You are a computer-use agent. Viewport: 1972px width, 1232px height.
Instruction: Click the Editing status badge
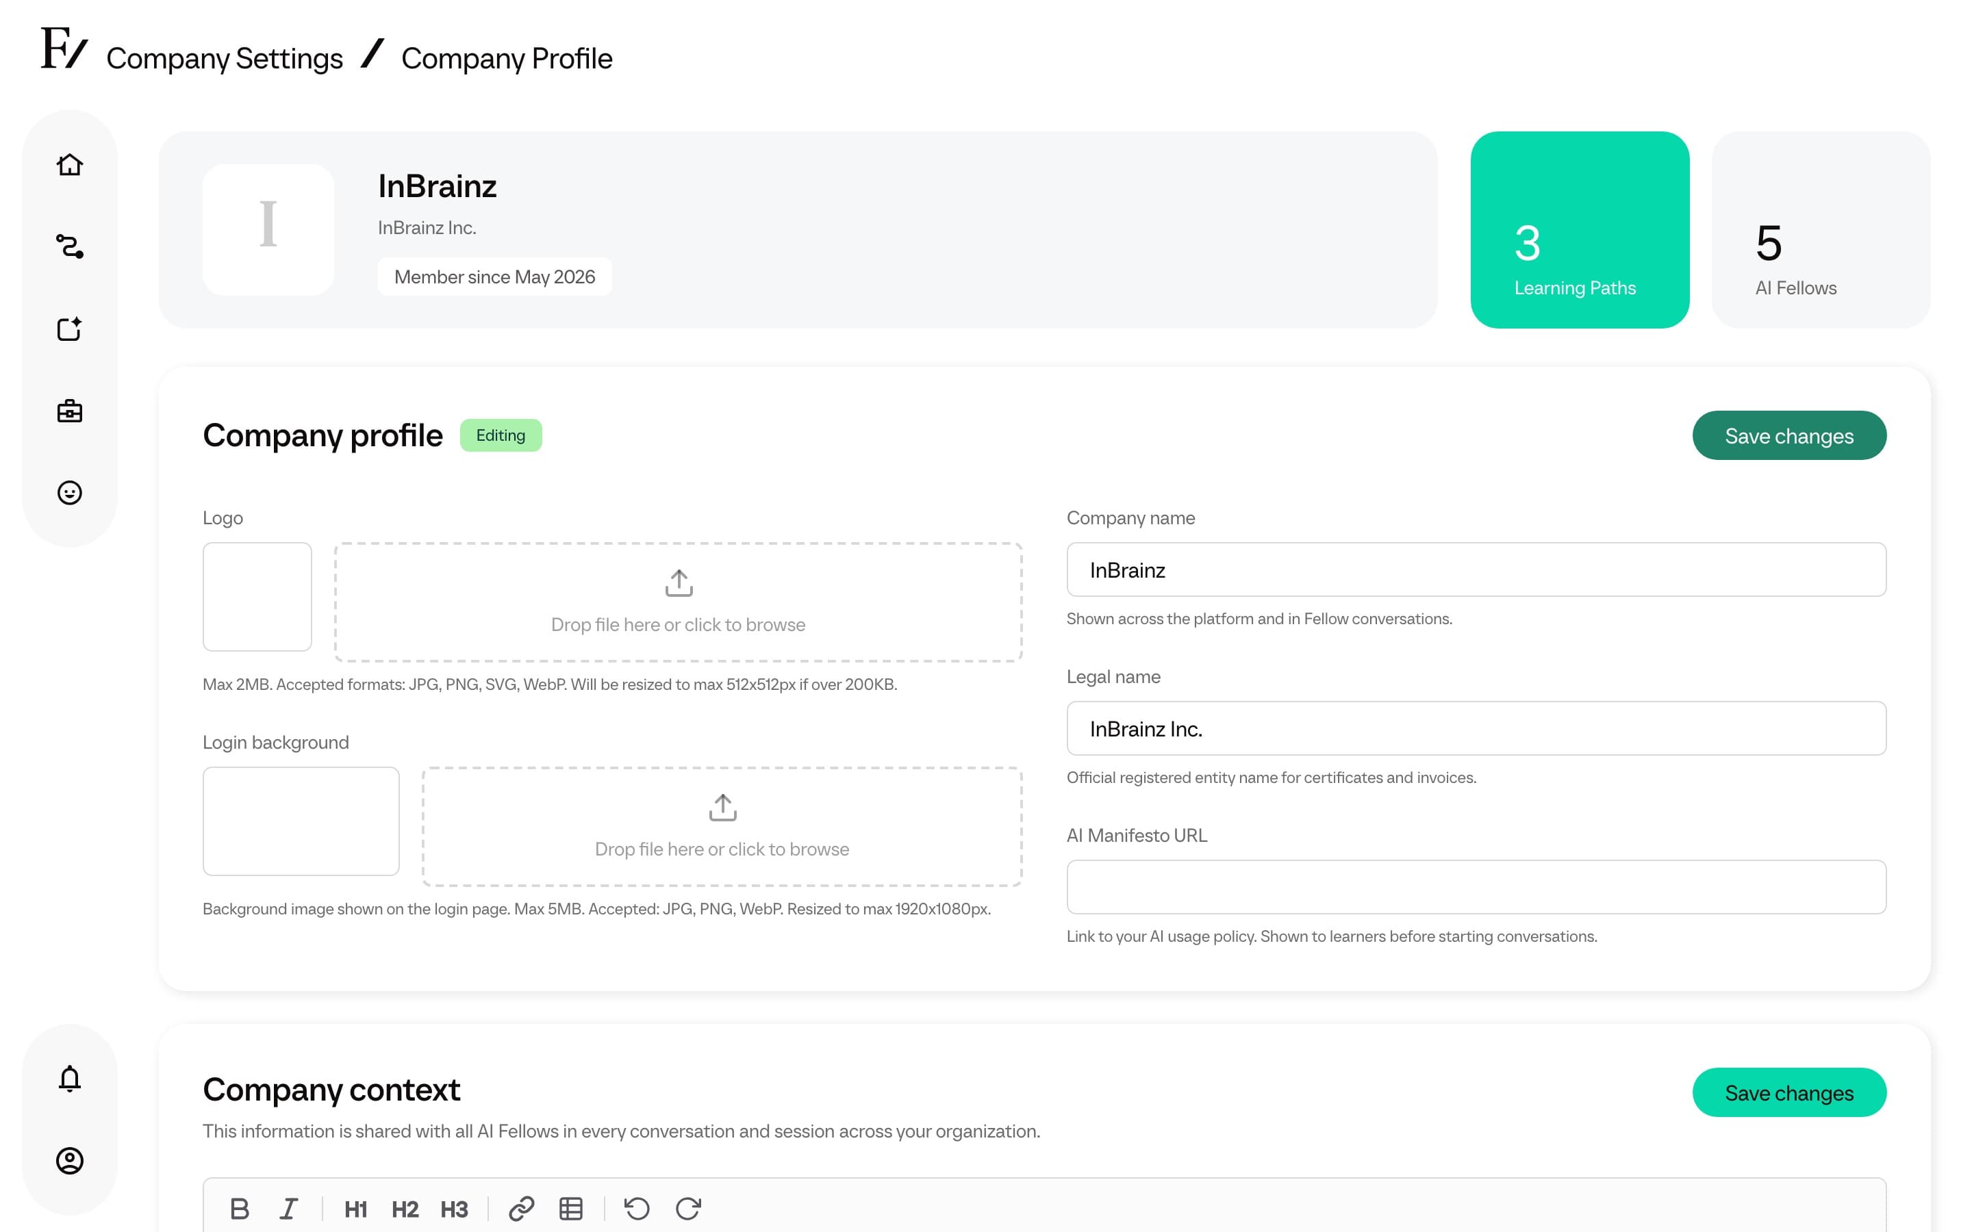pyautogui.click(x=501, y=435)
